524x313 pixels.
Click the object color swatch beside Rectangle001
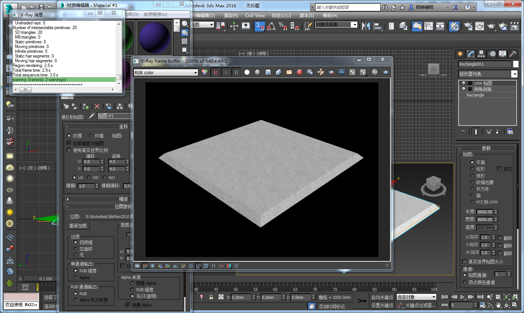(516, 64)
